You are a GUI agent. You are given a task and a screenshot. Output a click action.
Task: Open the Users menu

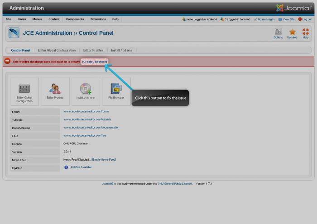pyautogui.click(x=22, y=19)
